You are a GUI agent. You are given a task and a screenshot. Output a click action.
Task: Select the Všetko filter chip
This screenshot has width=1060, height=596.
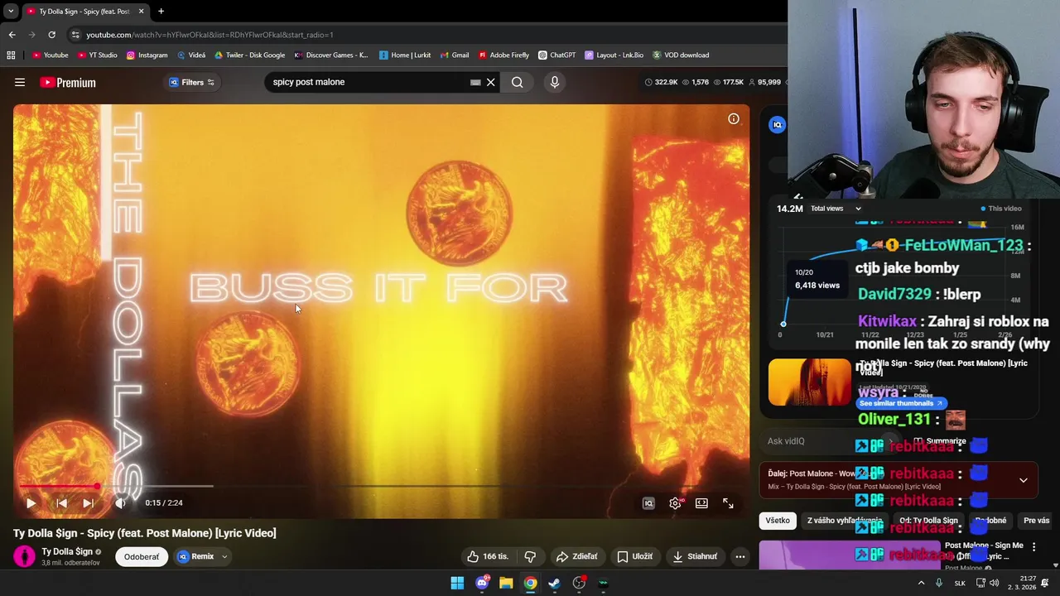point(778,521)
